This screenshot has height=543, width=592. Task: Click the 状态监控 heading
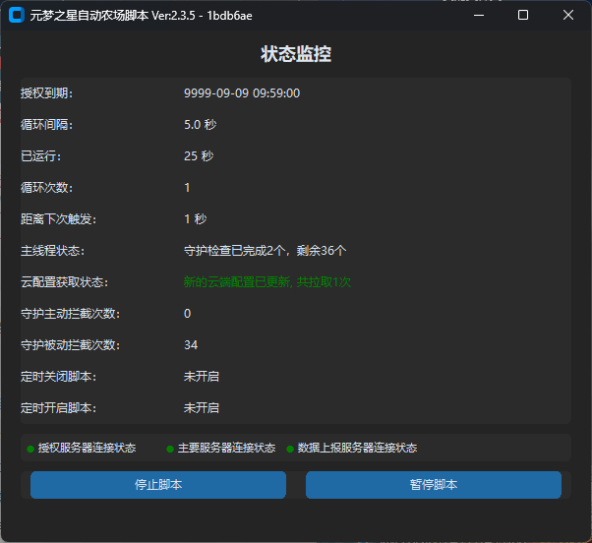coord(296,54)
